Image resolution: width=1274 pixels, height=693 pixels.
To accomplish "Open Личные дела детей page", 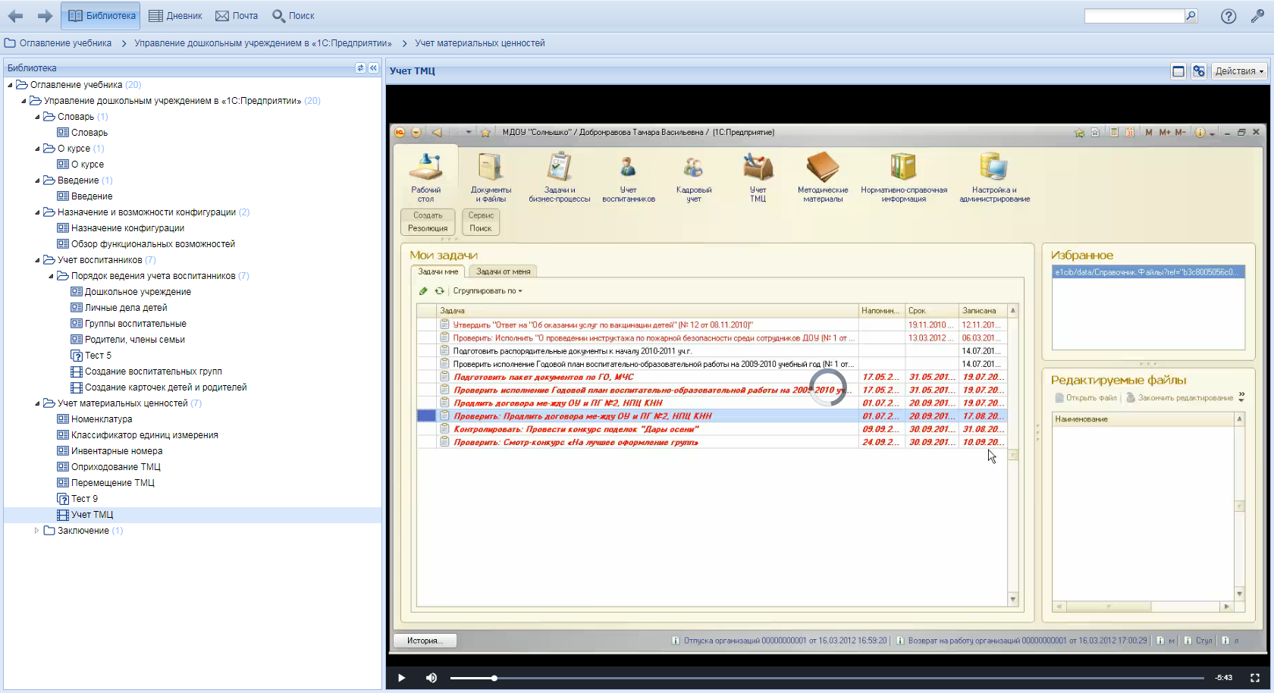I will point(126,308).
